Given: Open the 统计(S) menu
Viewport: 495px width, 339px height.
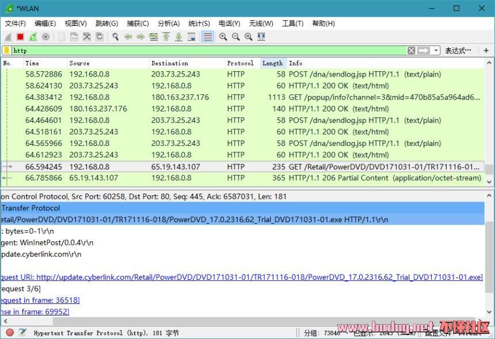Looking at the screenshot, I should point(199,24).
